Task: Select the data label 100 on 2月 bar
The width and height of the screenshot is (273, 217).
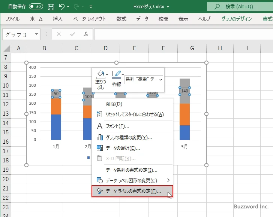Action: (x=88, y=97)
